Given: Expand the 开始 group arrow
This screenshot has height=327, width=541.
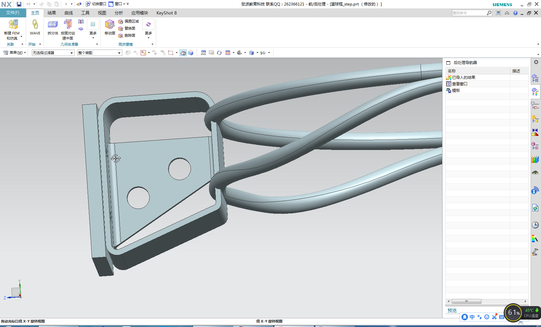Looking at the screenshot, I should (x=40, y=44).
